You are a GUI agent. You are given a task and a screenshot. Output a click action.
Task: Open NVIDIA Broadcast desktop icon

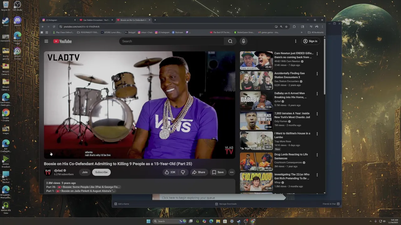point(6,162)
